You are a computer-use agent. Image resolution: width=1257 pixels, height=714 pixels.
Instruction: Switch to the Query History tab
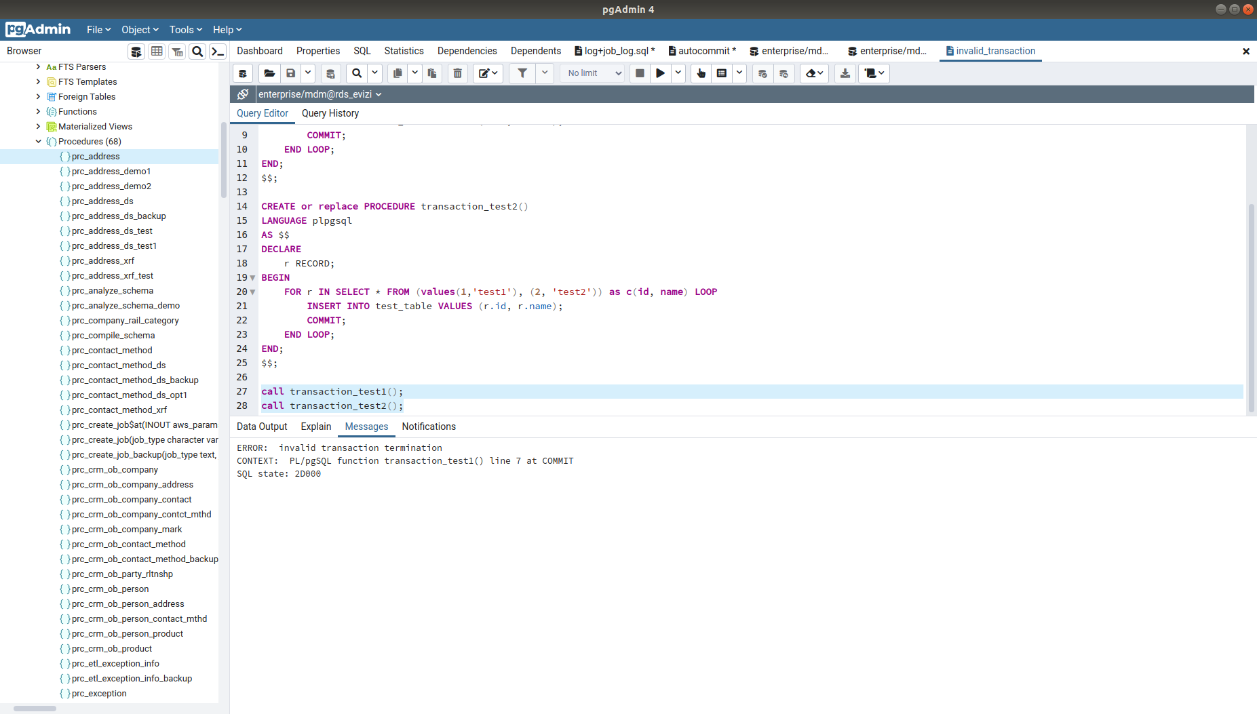pos(330,113)
